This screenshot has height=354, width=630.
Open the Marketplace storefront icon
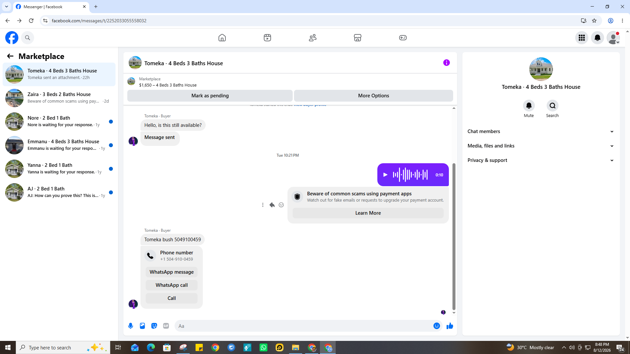coord(358,38)
